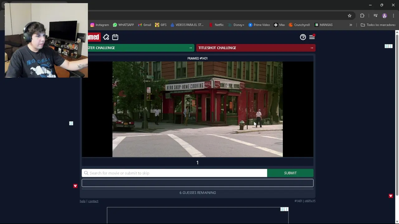
Task: Open the contact link in footer
Action: (x=93, y=201)
